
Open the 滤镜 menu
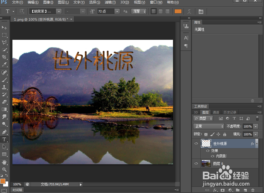pyautogui.click(x=110, y=2)
